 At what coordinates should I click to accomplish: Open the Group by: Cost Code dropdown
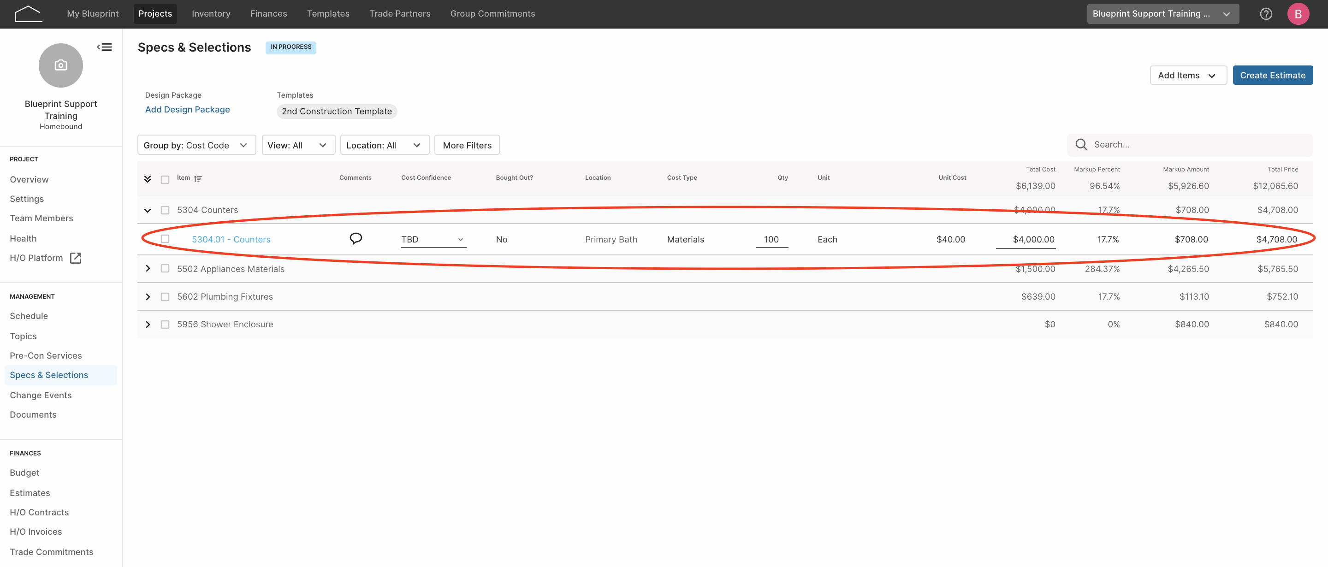[196, 145]
